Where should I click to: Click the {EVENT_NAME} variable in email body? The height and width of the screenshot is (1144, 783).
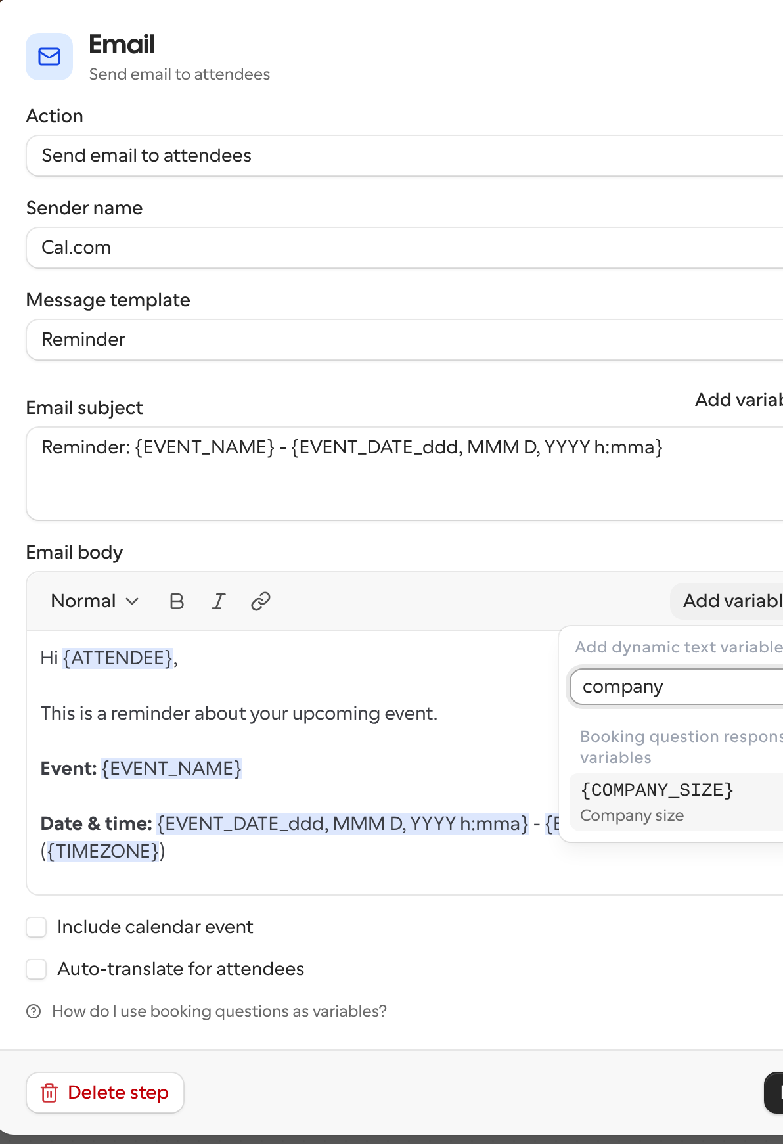coord(171,768)
